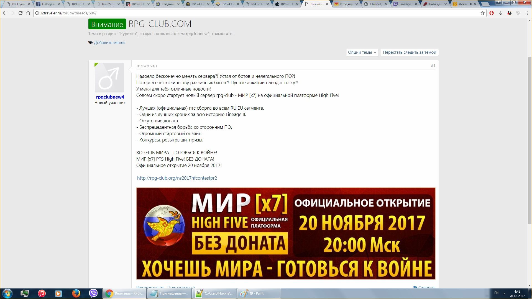This screenshot has width=532, height=299.
Task: Expand the Опции темы dropdown
Action: coord(362,52)
